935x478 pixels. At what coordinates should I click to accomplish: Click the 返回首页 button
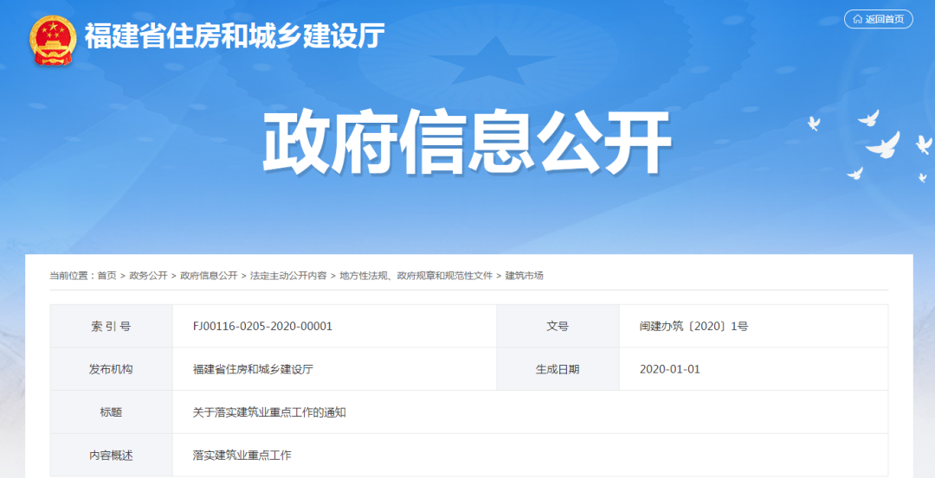coord(879,19)
